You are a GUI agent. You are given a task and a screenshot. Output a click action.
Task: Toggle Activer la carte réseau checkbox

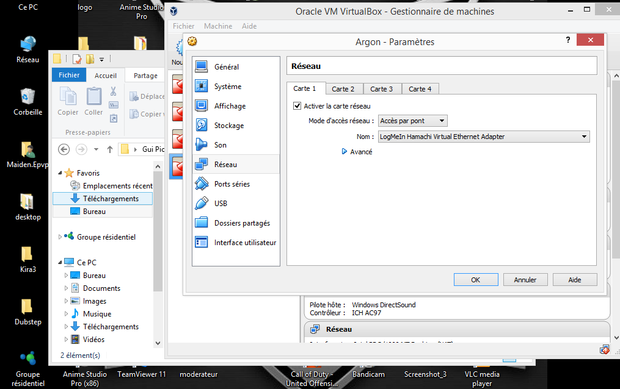click(x=297, y=105)
